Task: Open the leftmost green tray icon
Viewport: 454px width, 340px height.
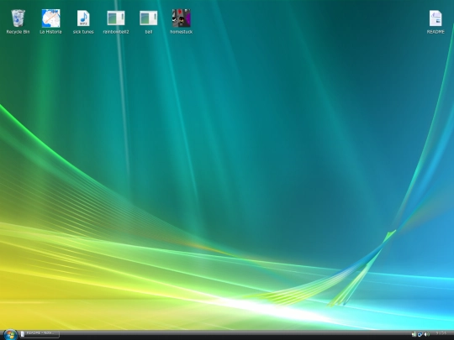Action: 414,334
